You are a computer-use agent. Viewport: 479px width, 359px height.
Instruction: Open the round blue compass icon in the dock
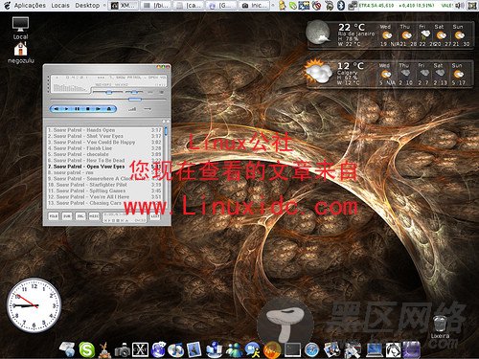(x=311, y=350)
